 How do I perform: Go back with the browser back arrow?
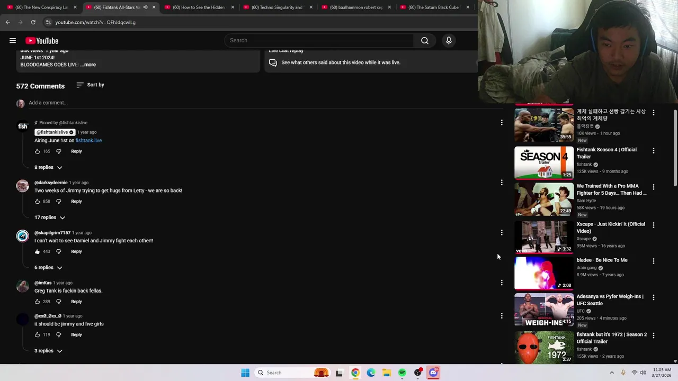point(7,22)
